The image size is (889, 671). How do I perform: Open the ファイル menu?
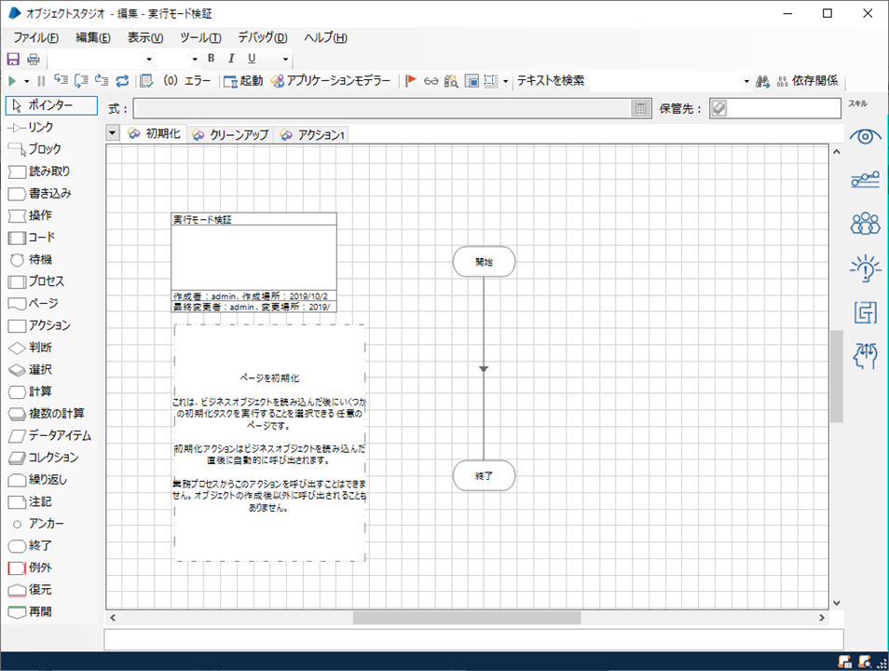[35, 37]
